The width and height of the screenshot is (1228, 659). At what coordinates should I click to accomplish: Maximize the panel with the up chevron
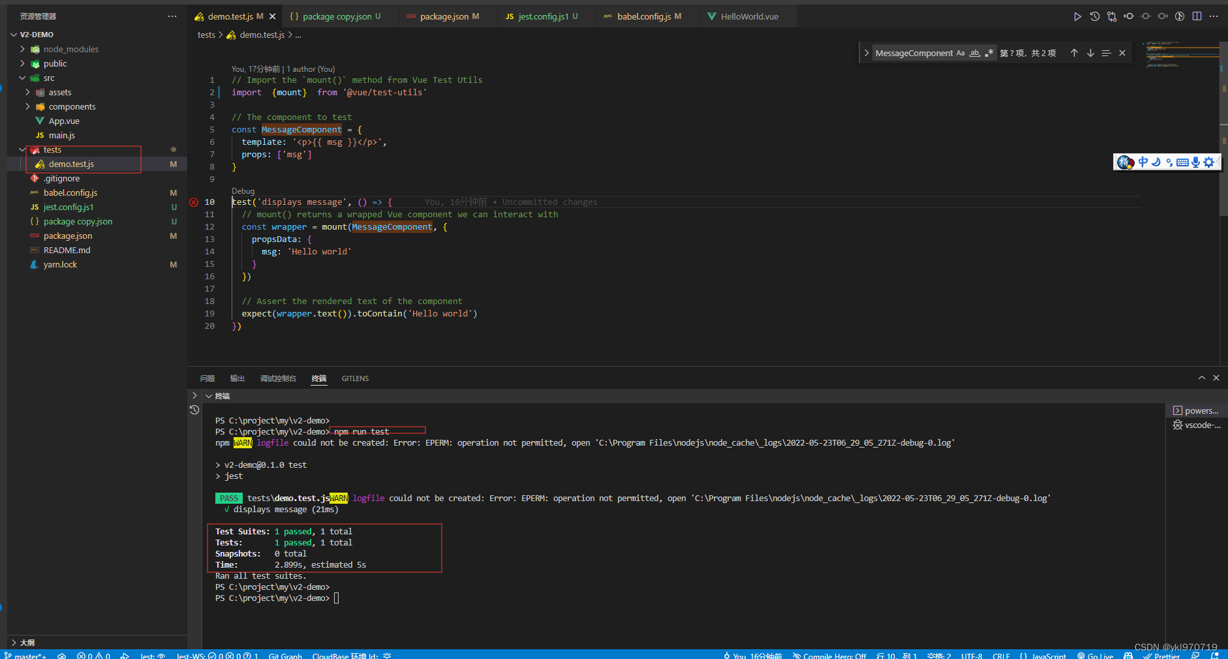pyautogui.click(x=1202, y=378)
